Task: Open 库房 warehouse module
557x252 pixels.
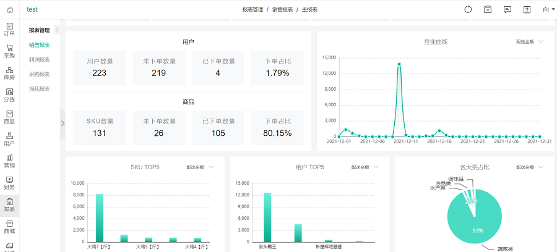Action: [x=9, y=73]
